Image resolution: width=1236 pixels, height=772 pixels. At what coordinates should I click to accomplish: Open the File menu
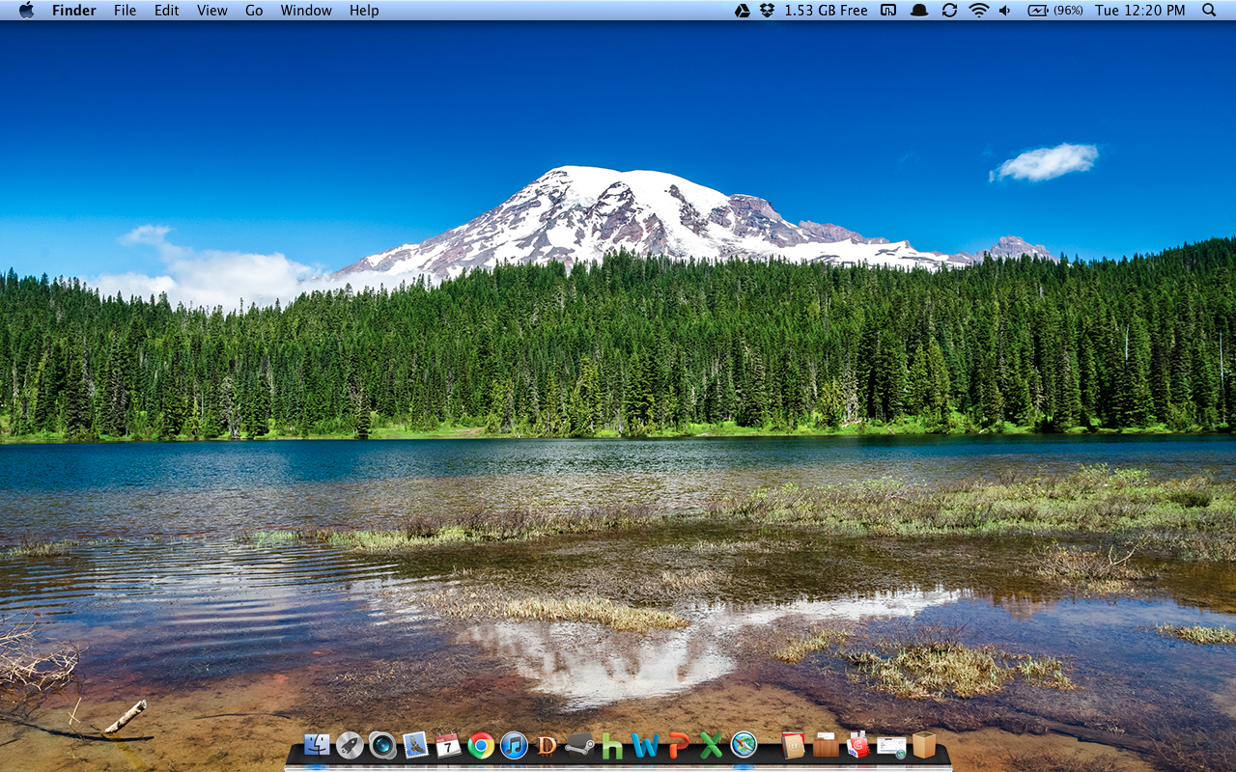click(x=125, y=11)
